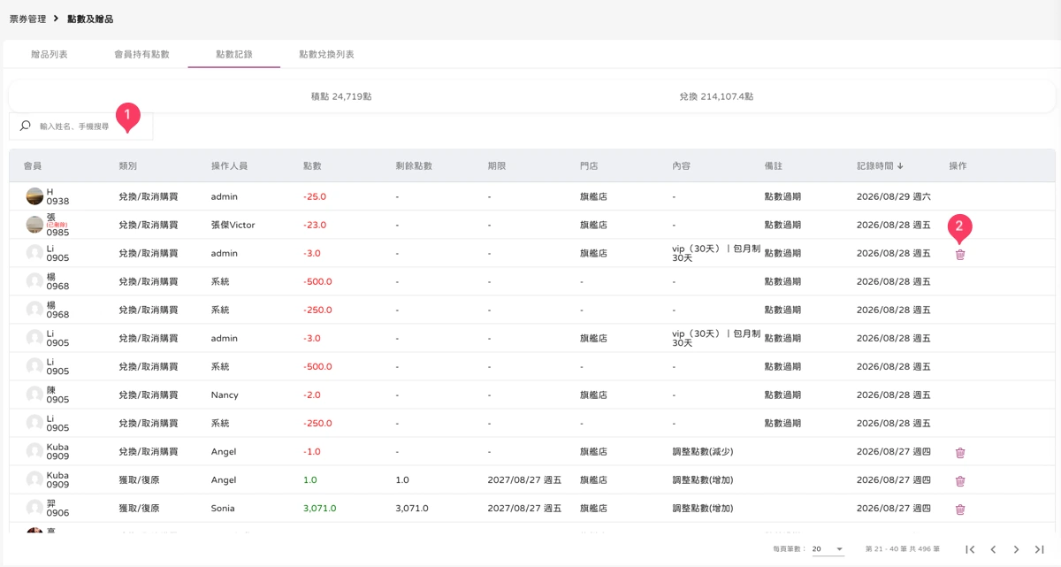Screen dimensions: 1061x567
Task: Click the 每頁筆數 label
Action: pyautogui.click(x=789, y=549)
